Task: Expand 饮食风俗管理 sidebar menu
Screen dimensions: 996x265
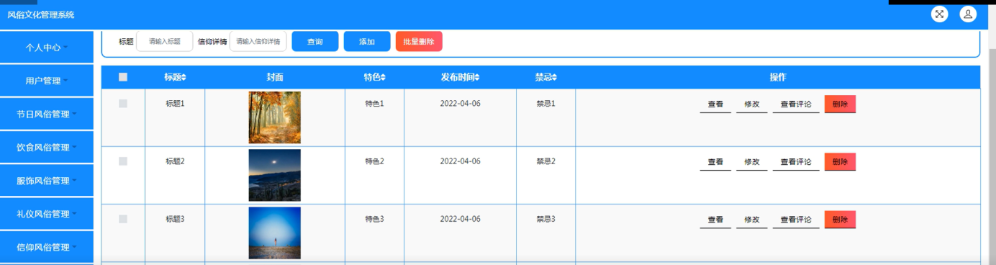Action: (x=47, y=147)
